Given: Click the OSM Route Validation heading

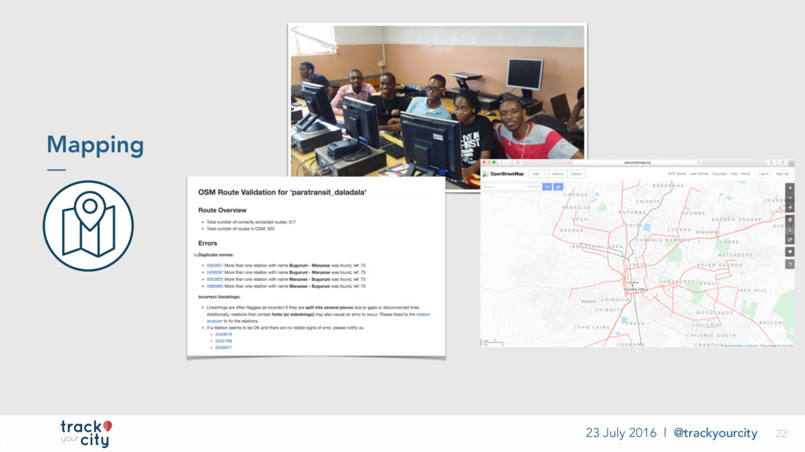Looking at the screenshot, I should point(282,192).
